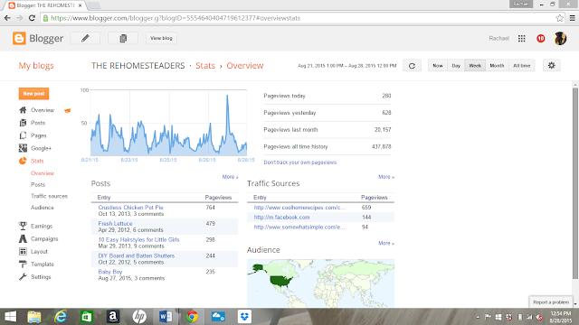Open the stats settings gear

click(x=551, y=66)
